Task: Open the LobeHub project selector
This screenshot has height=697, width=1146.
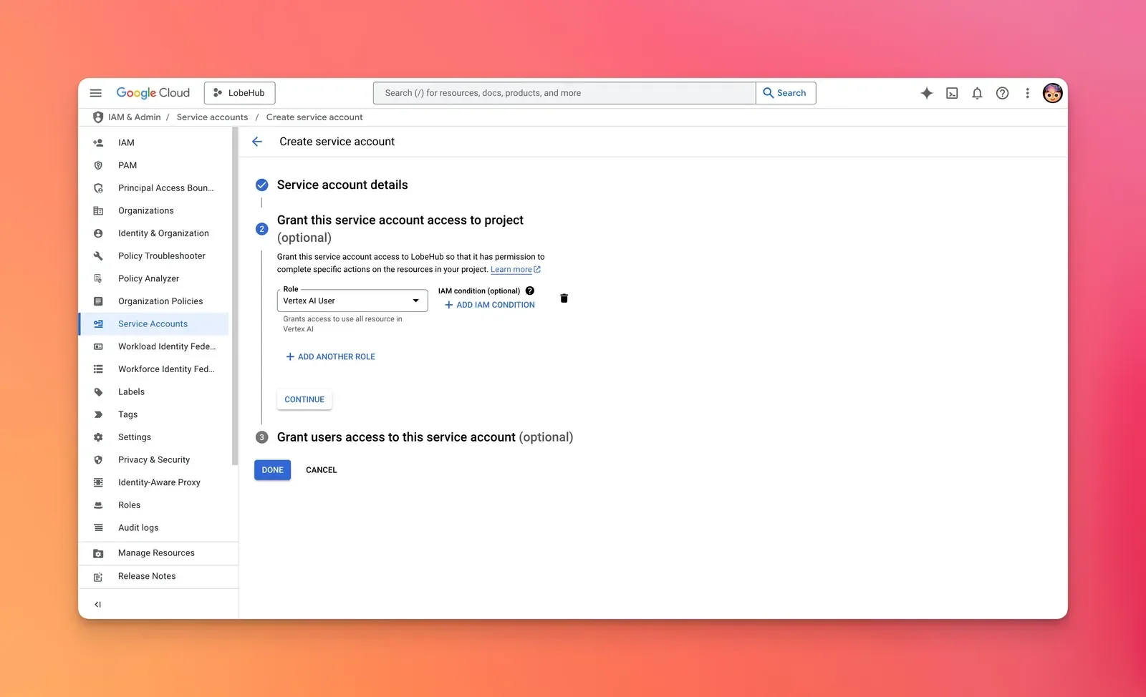Action: click(x=239, y=93)
